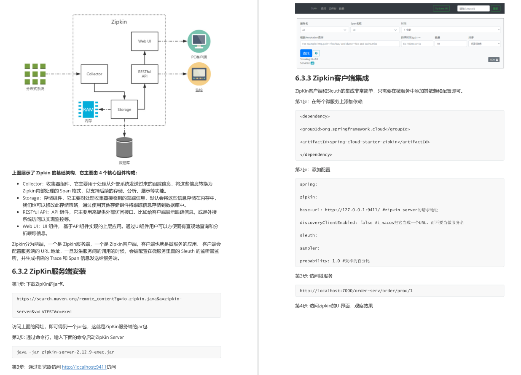Click the traceid search input box
The width and height of the screenshot is (521, 375).
473,8
